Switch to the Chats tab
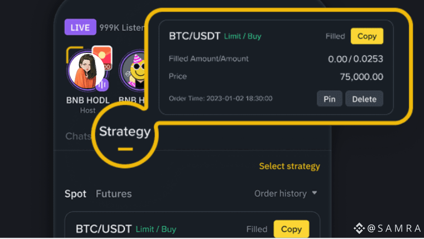 (78, 136)
